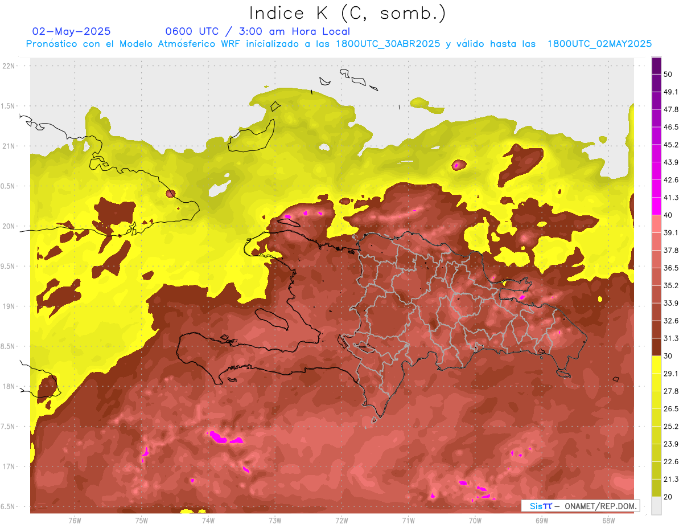Click the '71W' longitude label
The image size is (683, 528).
[x=408, y=520]
